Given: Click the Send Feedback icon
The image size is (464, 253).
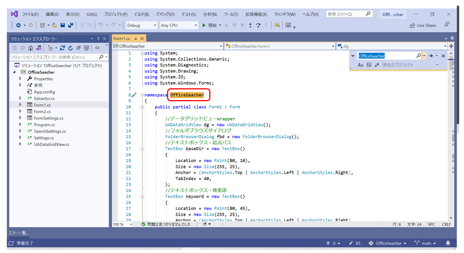Looking at the screenshot, I should (x=447, y=25).
